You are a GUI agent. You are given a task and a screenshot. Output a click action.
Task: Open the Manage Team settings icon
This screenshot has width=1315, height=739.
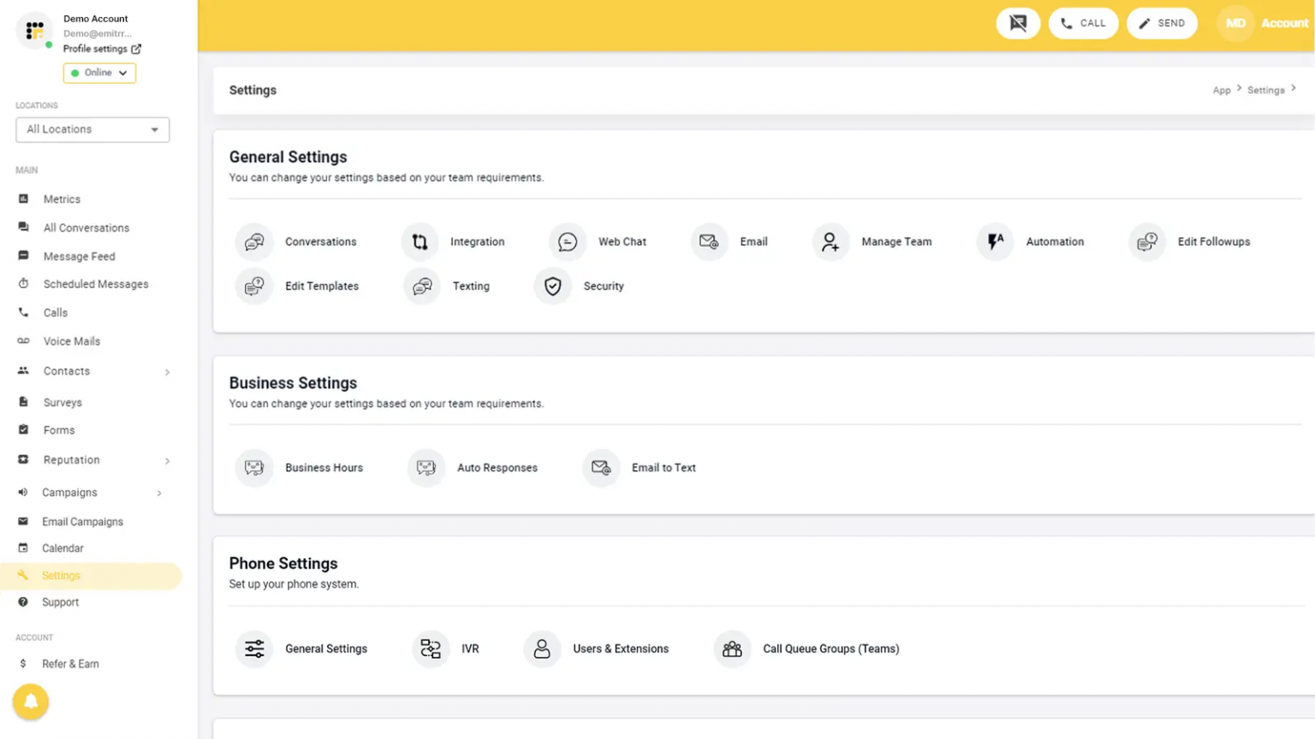tap(829, 242)
